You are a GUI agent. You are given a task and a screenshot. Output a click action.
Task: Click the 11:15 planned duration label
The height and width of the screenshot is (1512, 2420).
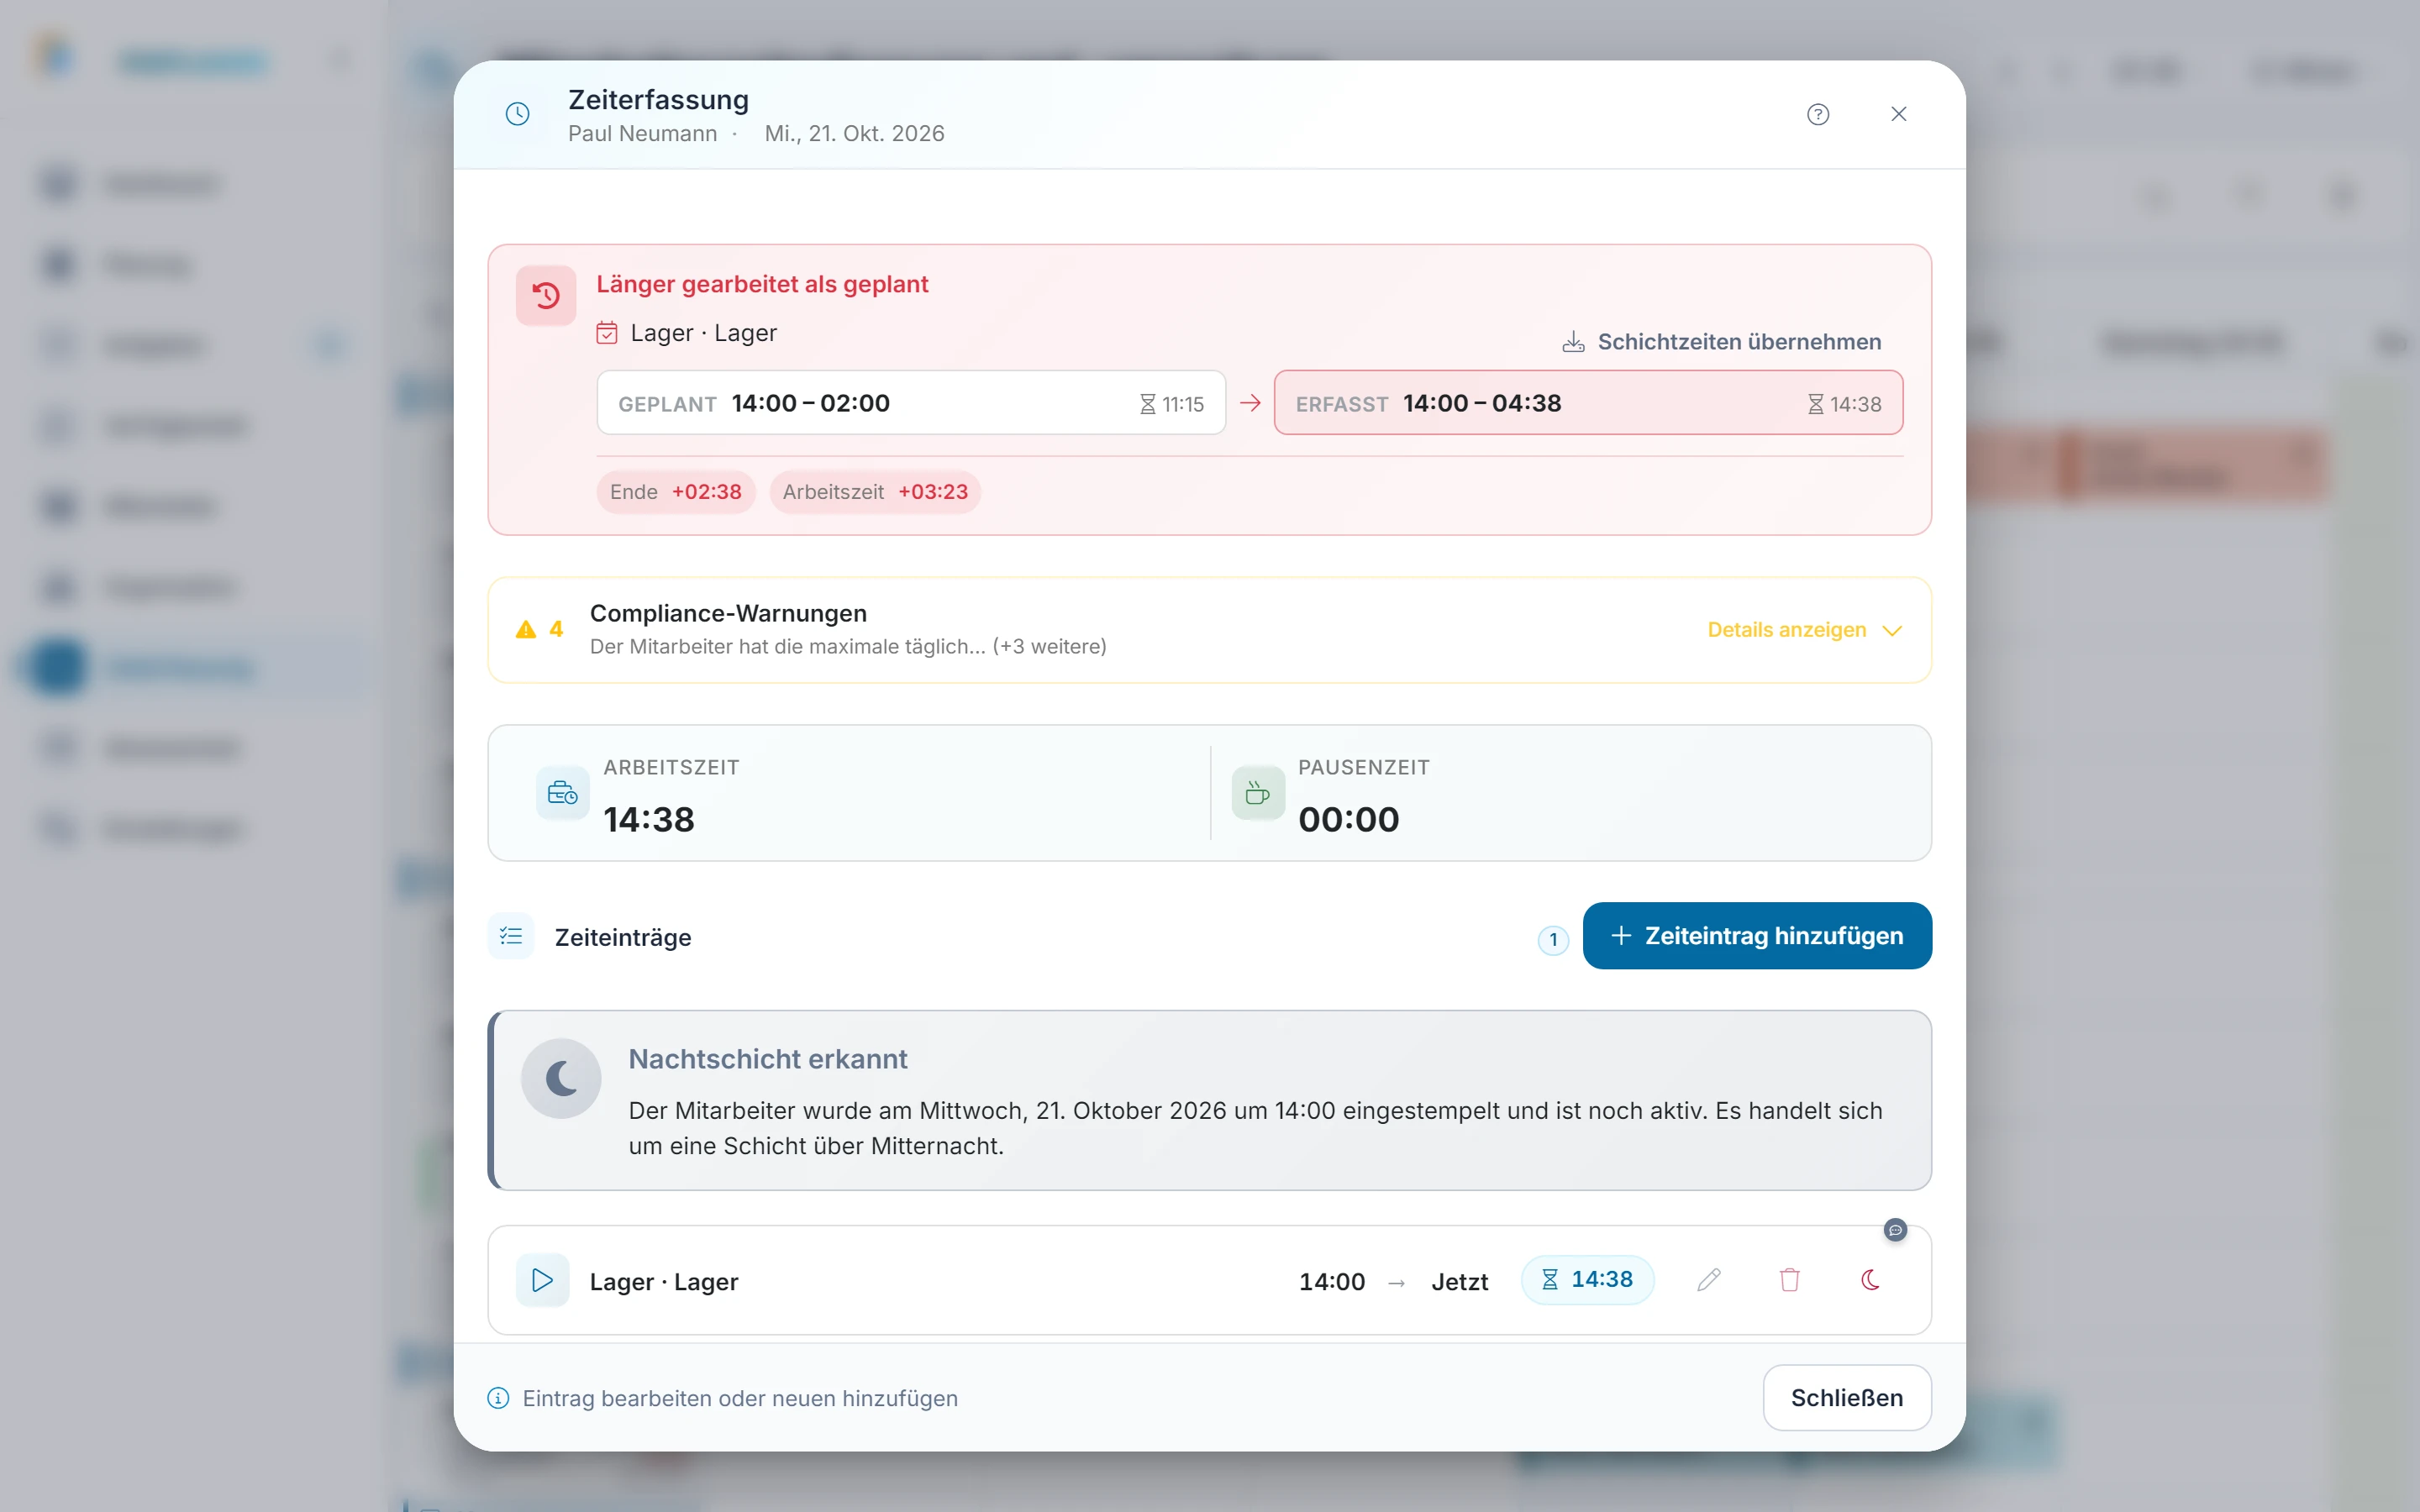tap(1172, 404)
